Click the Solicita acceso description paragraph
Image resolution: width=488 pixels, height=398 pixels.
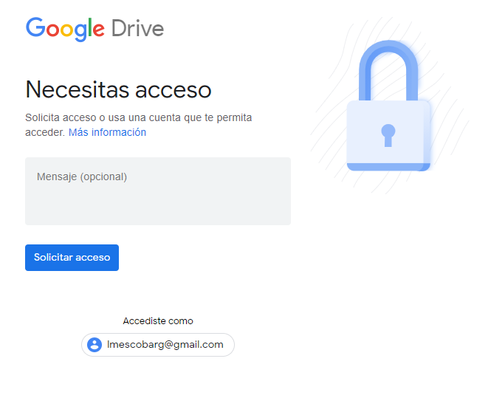point(139,125)
